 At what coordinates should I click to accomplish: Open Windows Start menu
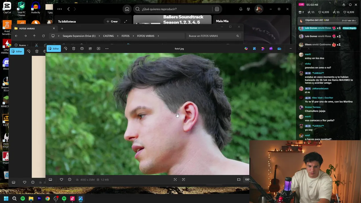point(6,198)
